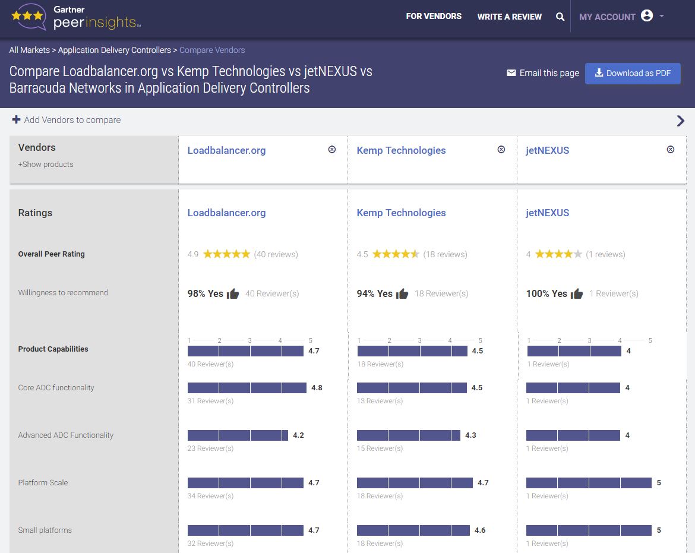
Task: Click the Add Vendors to compare text
Action: coord(72,120)
